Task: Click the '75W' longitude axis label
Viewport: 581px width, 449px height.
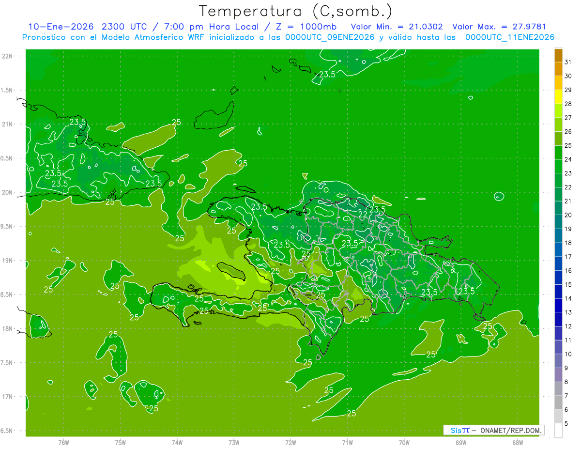Action: coord(120,443)
